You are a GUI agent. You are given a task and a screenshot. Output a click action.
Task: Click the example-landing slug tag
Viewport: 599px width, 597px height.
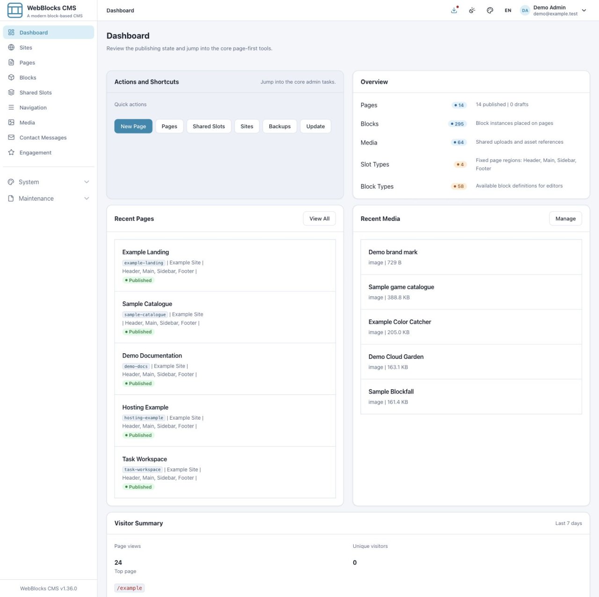tap(144, 263)
